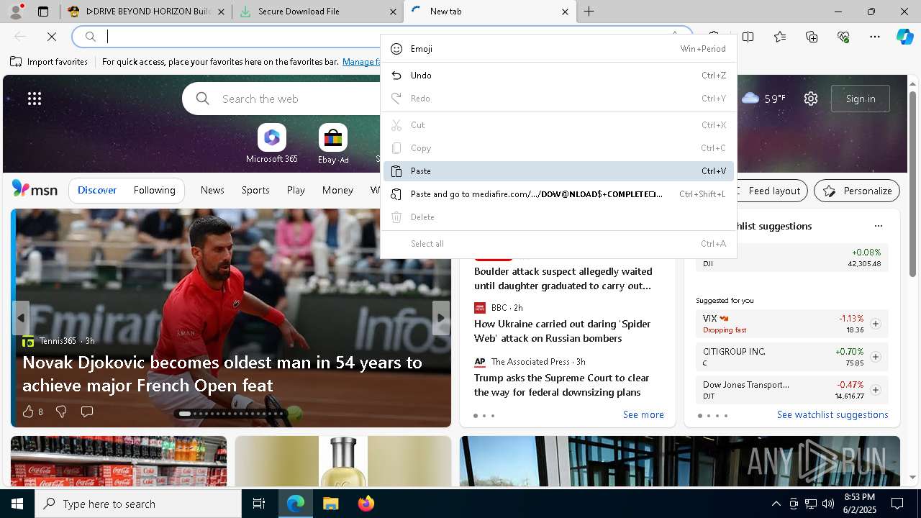Stop loading the page
Screen dimensions: 921x518
point(52,37)
